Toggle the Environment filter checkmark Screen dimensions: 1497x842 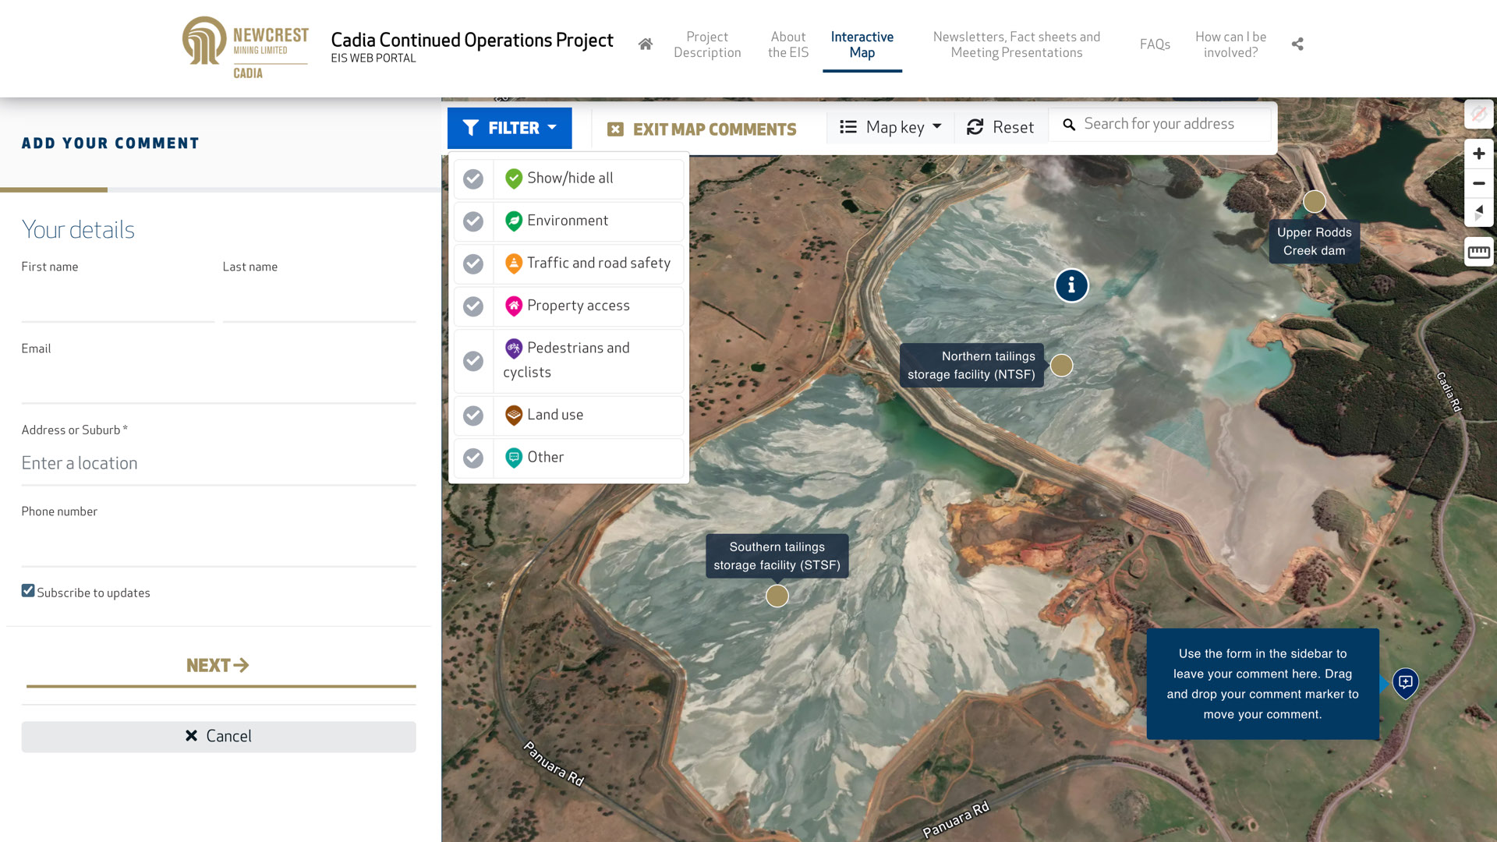coord(473,221)
